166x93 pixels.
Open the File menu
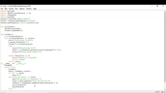2,9
